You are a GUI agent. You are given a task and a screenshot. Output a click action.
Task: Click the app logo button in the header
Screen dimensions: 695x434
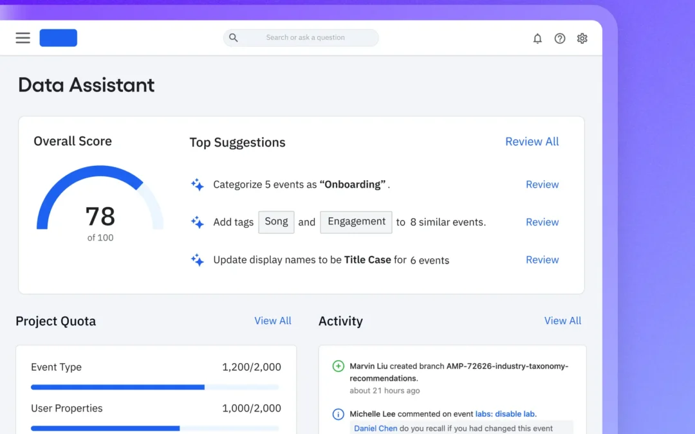(x=58, y=37)
